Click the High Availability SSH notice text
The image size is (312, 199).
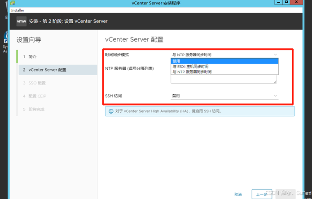168,111
